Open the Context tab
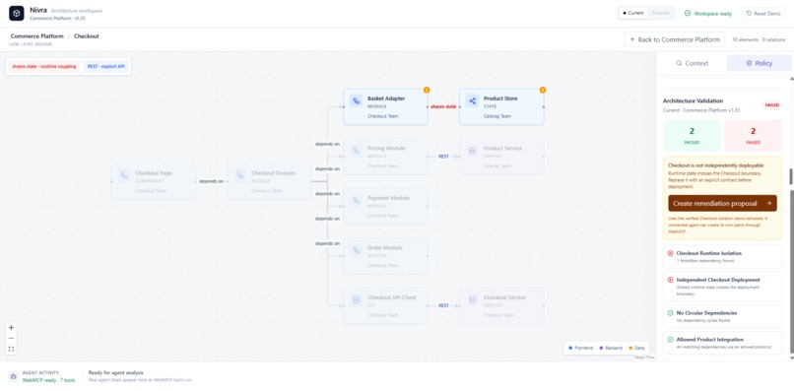The image size is (794, 391). [692, 63]
